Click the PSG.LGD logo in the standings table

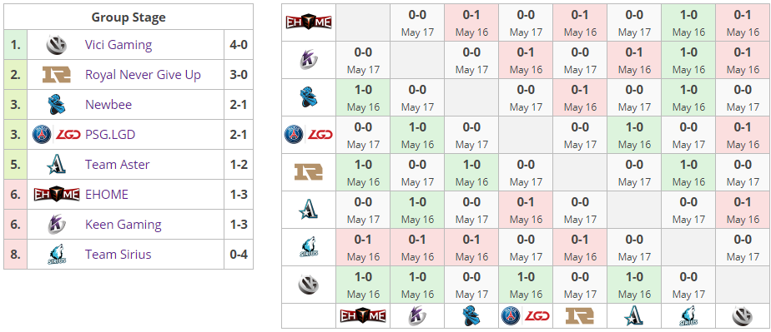[x=56, y=135]
